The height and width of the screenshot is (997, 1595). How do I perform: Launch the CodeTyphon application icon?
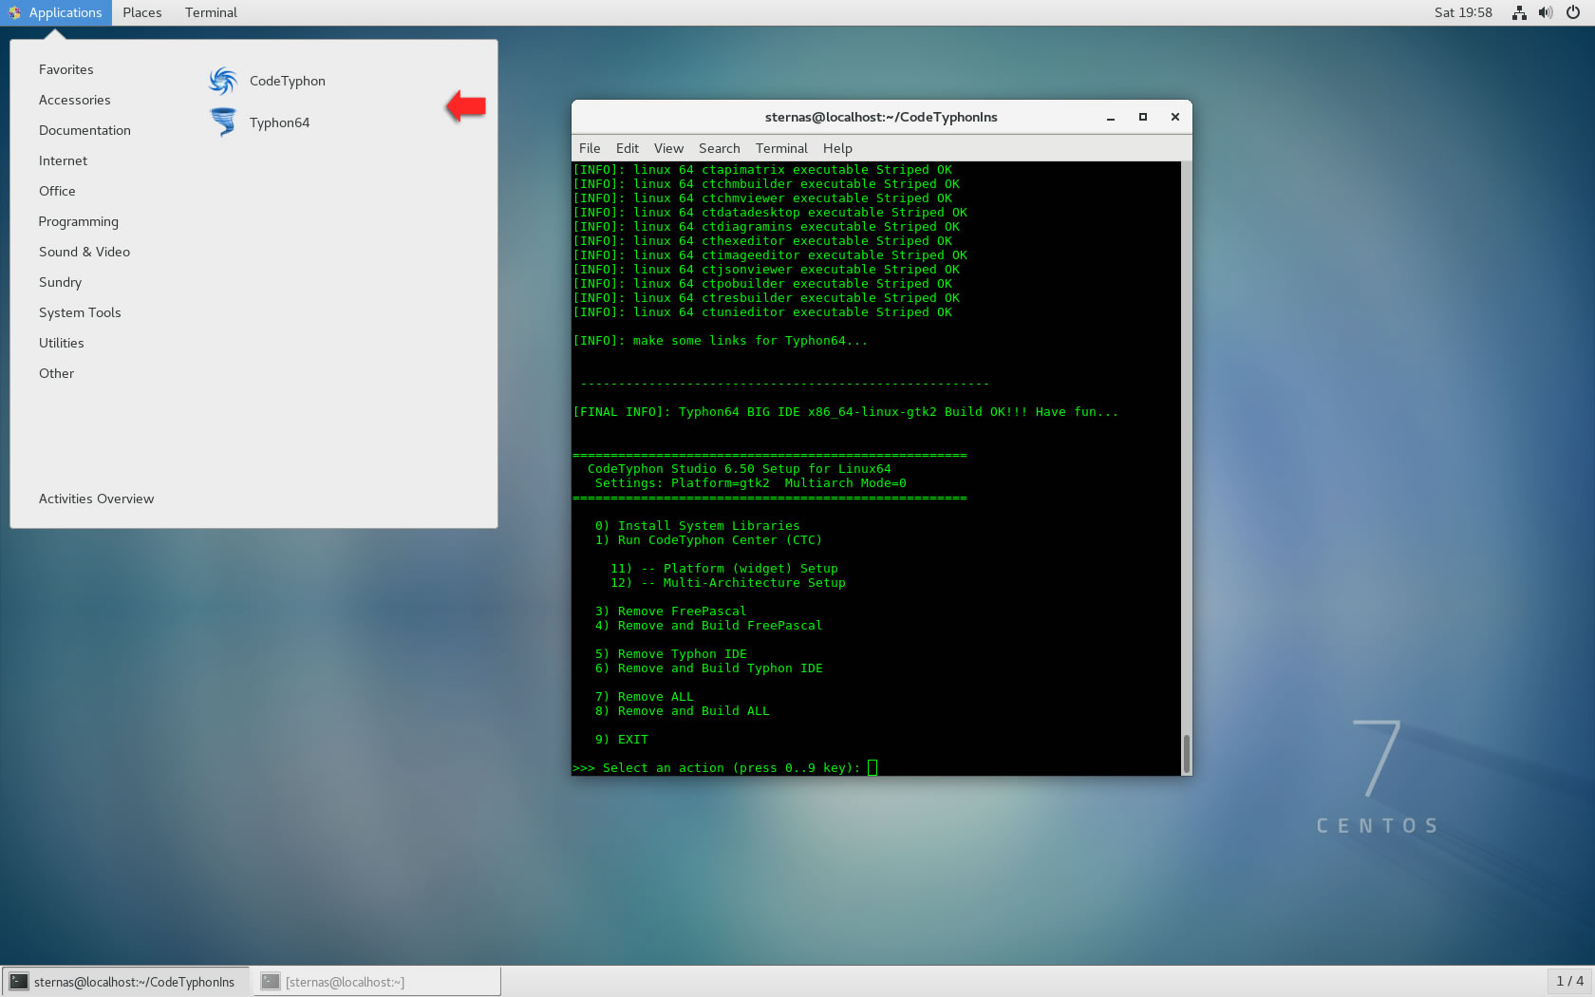223,81
